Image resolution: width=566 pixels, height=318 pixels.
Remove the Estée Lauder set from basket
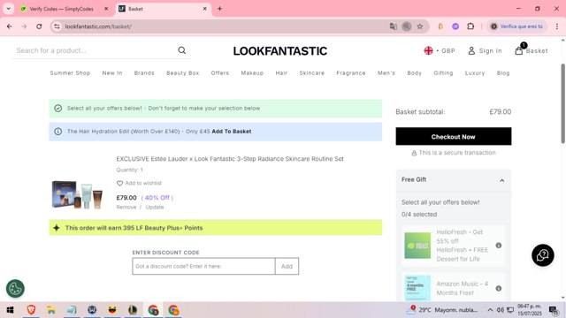[126, 207]
